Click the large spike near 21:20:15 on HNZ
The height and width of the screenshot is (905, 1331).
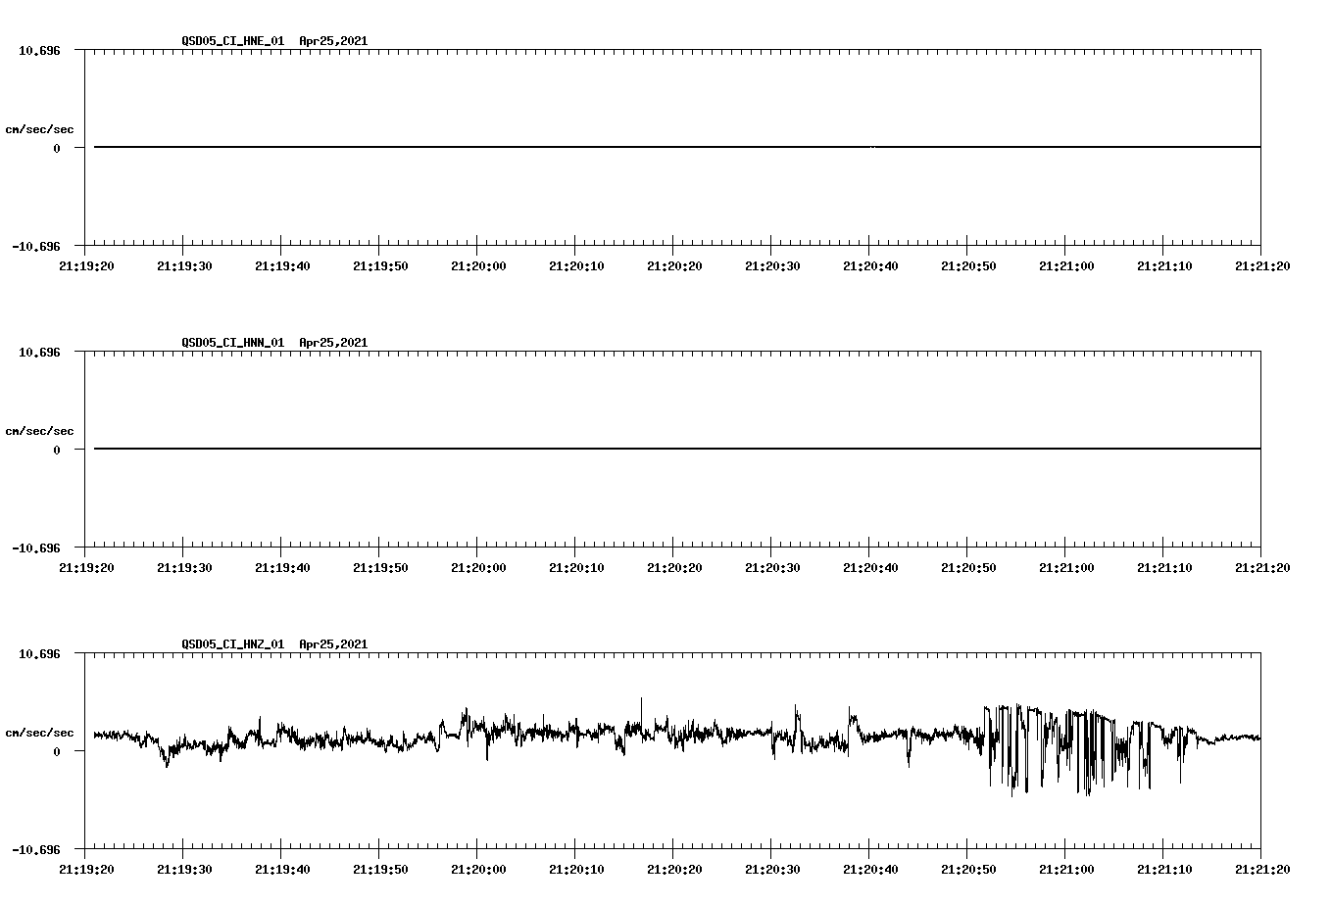(x=642, y=705)
